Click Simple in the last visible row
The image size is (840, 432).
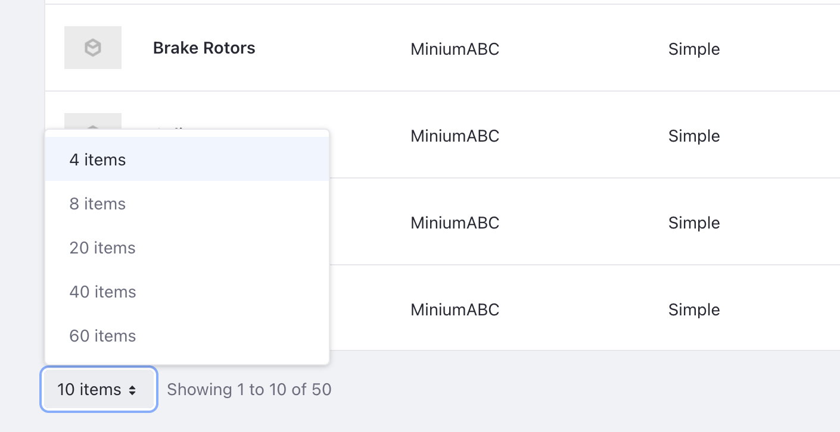(x=694, y=309)
